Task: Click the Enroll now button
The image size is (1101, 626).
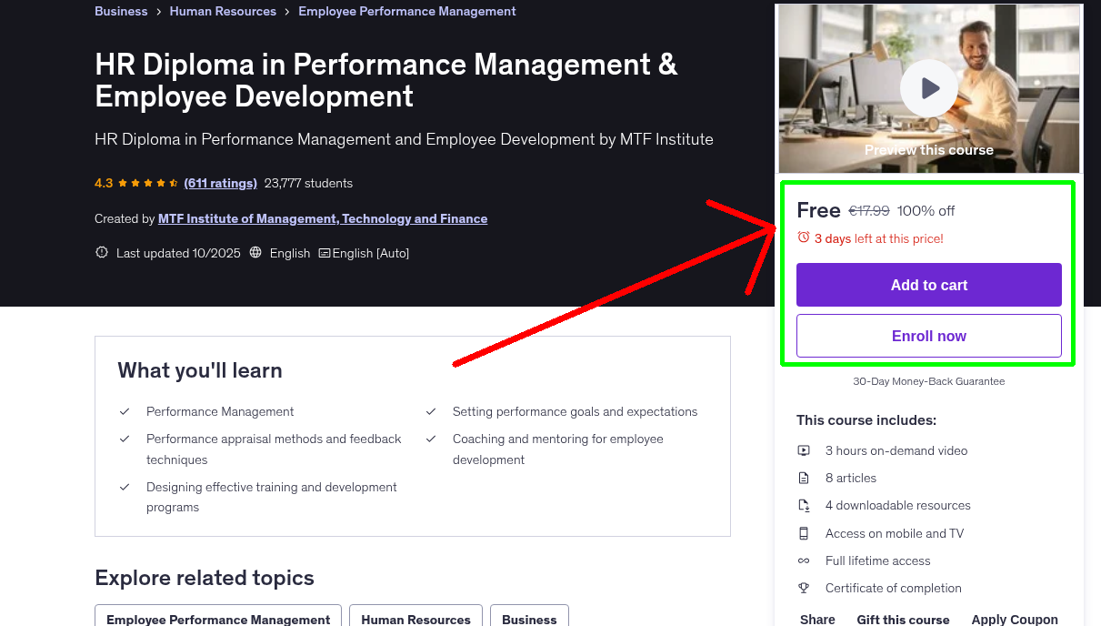Action: pos(928,336)
